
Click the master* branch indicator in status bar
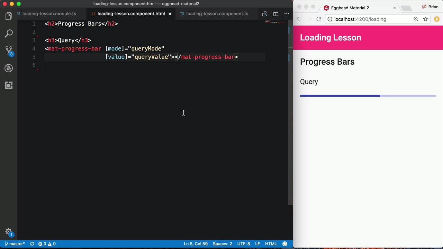(15, 243)
